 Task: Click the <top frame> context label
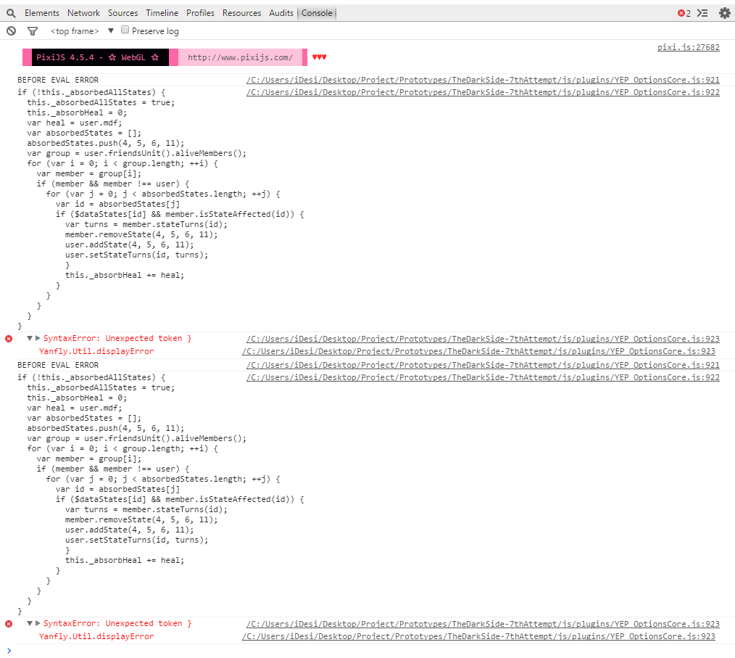tap(75, 31)
